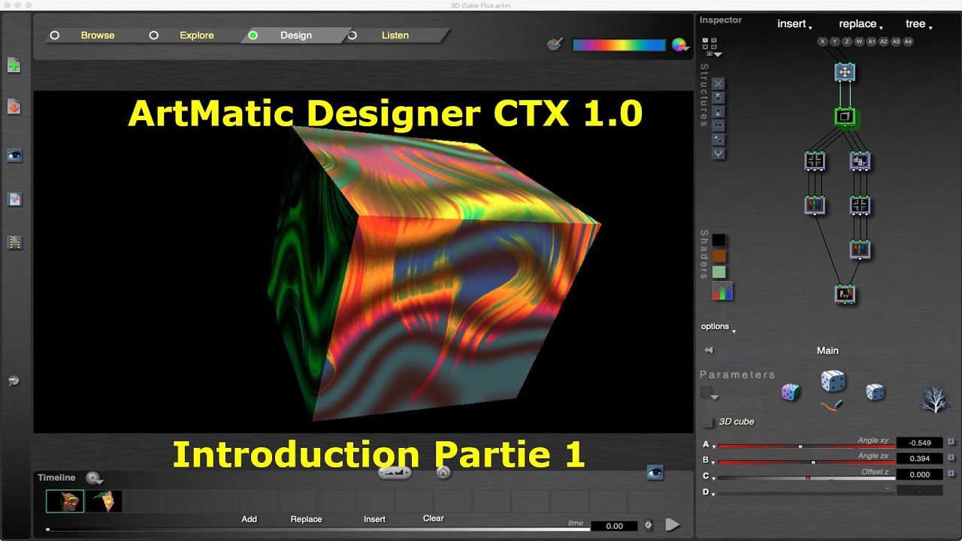This screenshot has width=962, height=541.
Task: Open the tree dropdown in Inspector
Action: coord(918,24)
